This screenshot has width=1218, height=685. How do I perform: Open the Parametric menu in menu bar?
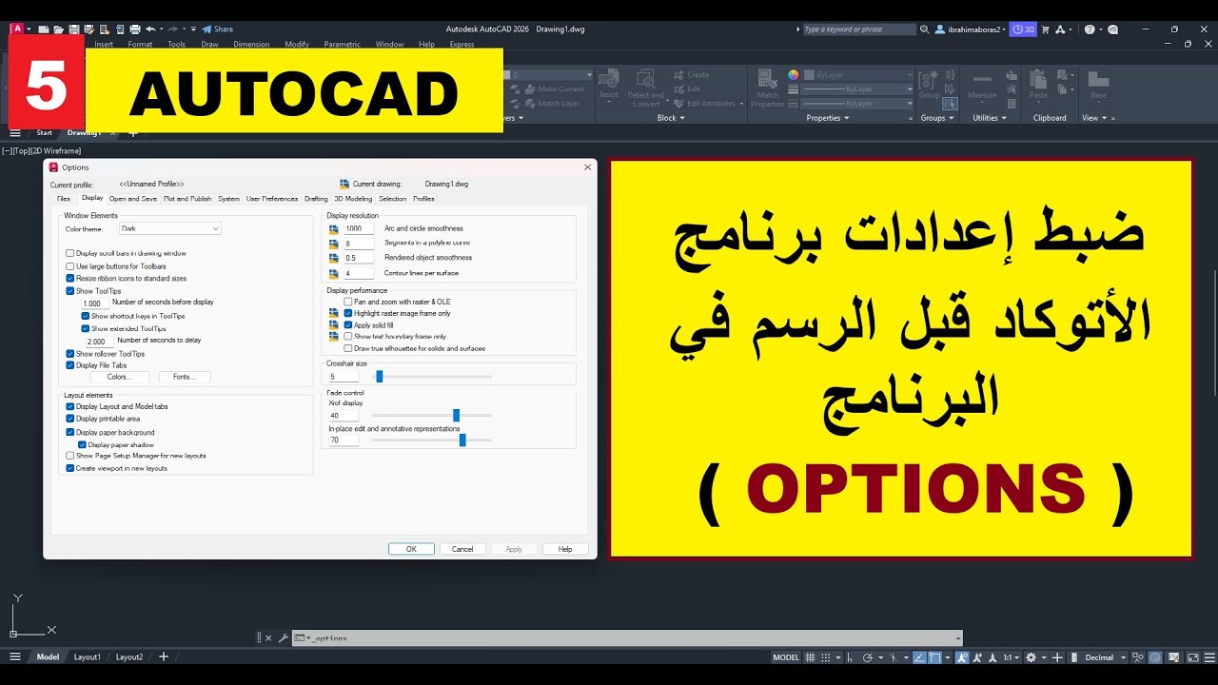point(342,44)
